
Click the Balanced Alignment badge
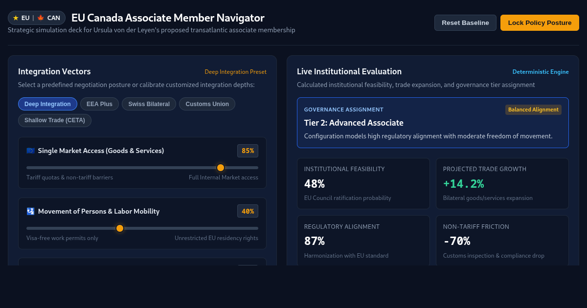tap(533, 110)
